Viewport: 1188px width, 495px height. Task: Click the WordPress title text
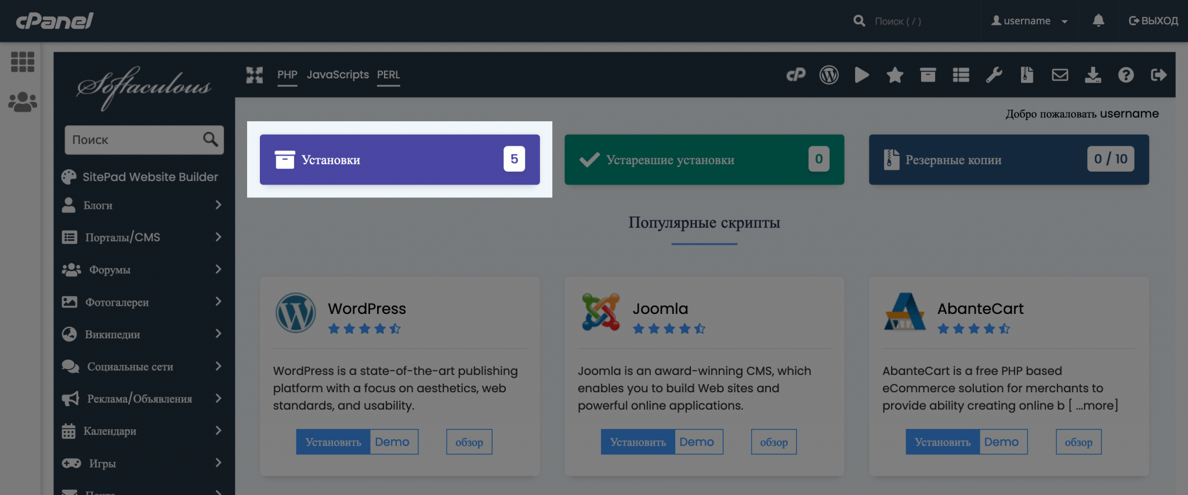(367, 309)
